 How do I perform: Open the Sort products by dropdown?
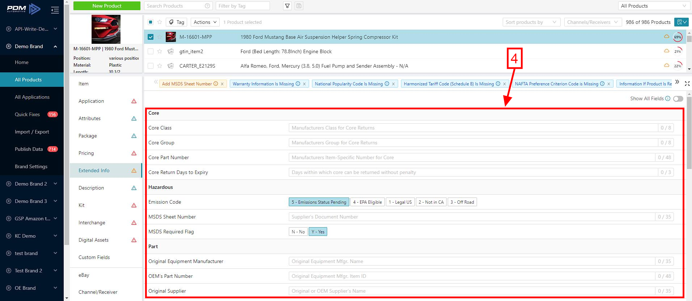click(x=531, y=22)
